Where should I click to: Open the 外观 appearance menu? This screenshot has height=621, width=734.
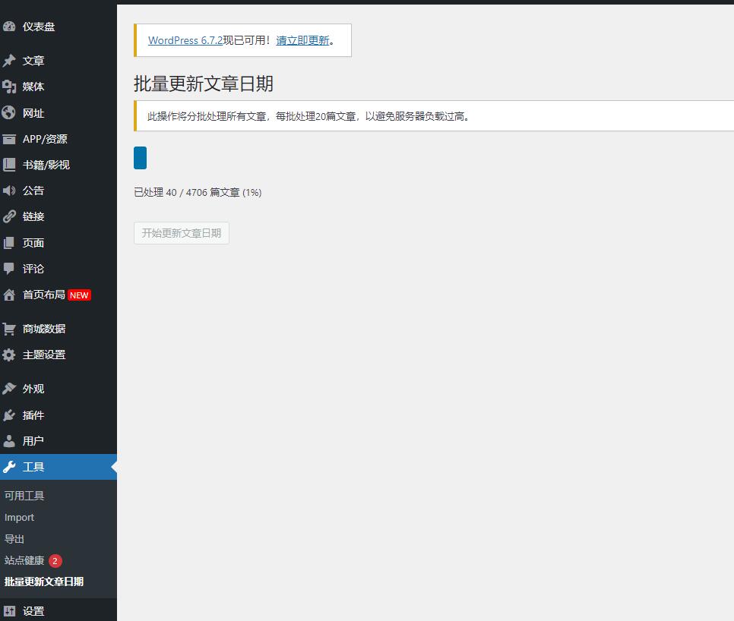[x=33, y=389]
